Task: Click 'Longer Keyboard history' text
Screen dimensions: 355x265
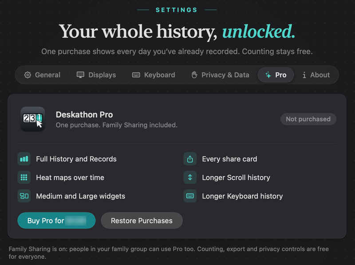Action: point(242,196)
